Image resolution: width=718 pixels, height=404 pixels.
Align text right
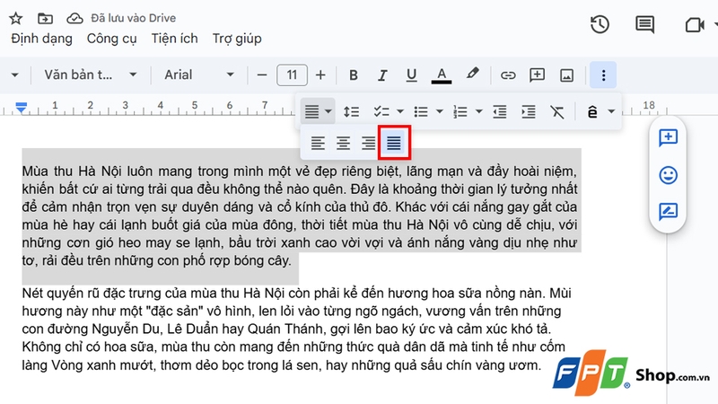[368, 144]
